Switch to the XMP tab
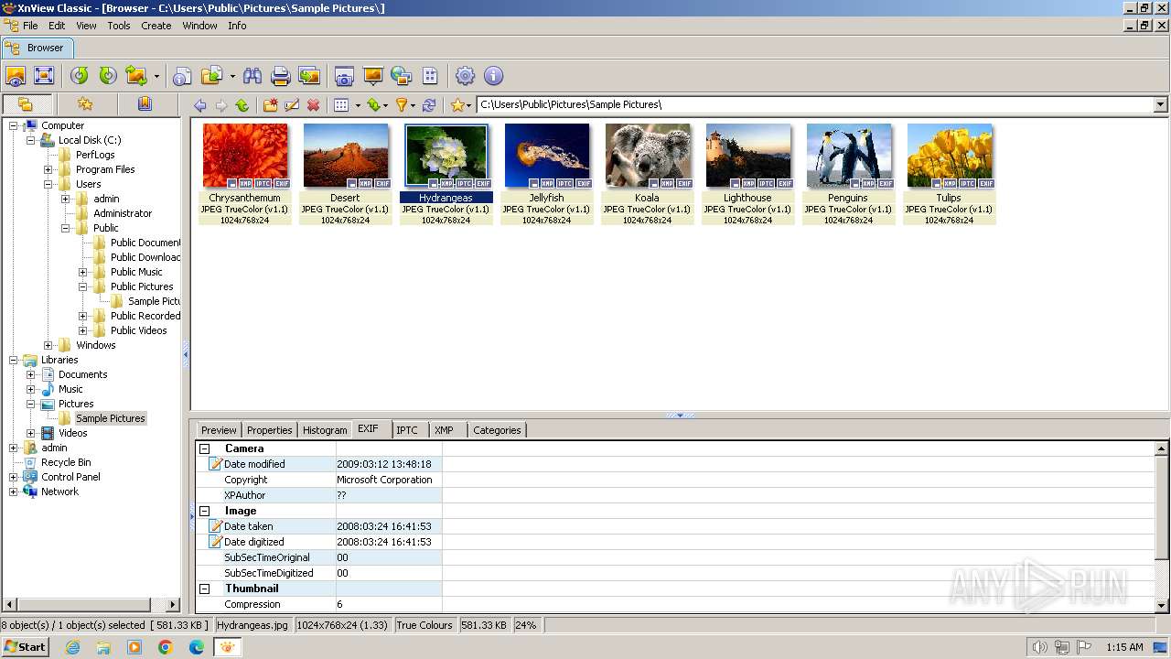 coord(444,430)
